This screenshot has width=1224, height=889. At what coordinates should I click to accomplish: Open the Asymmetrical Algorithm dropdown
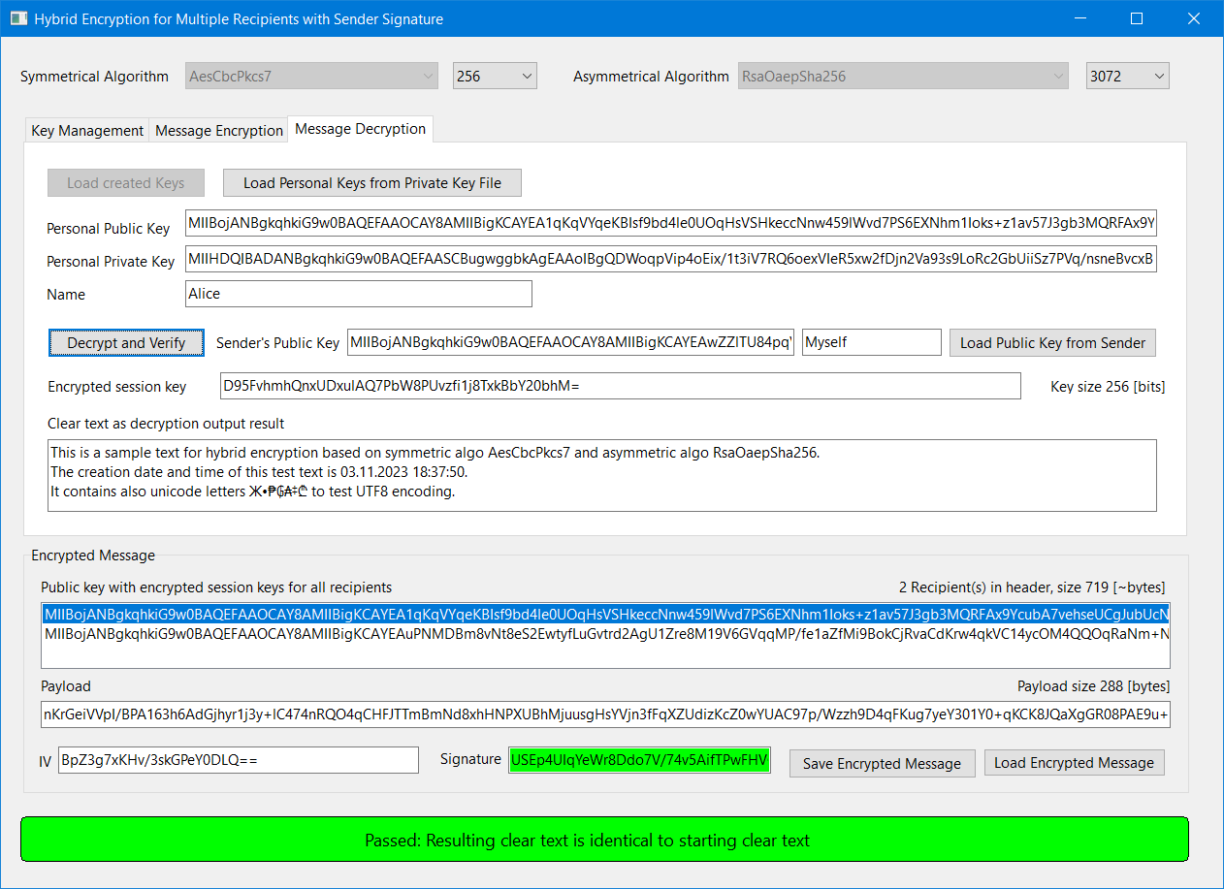902,75
